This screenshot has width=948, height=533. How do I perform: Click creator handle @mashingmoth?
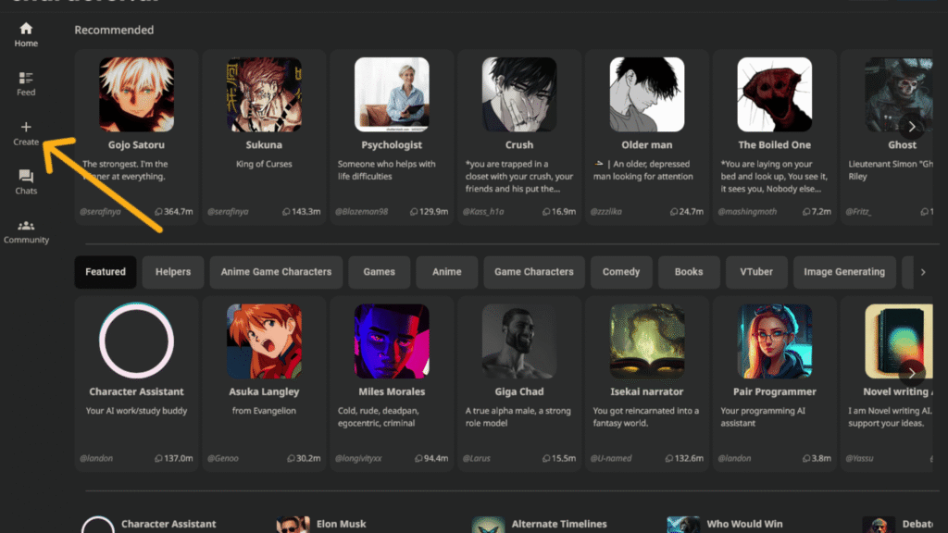(747, 212)
